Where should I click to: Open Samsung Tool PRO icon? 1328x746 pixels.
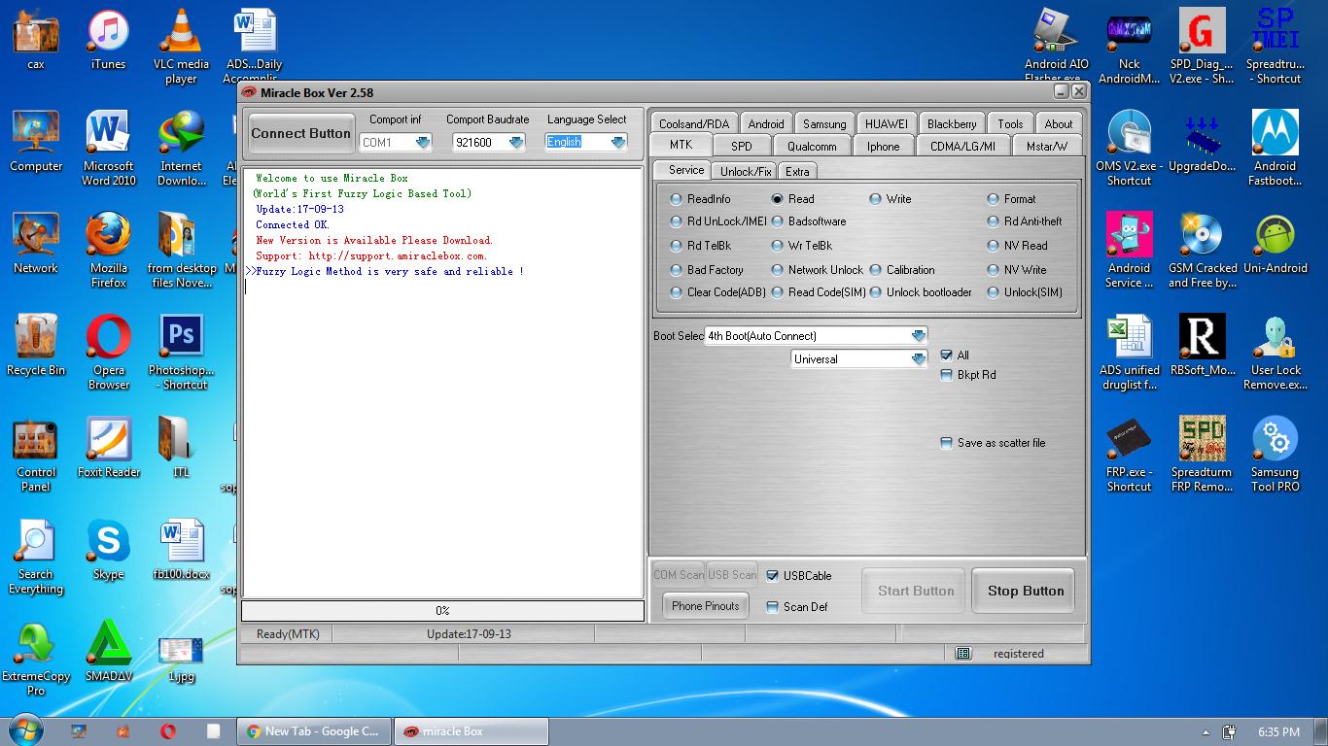click(x=1275, y=455)
